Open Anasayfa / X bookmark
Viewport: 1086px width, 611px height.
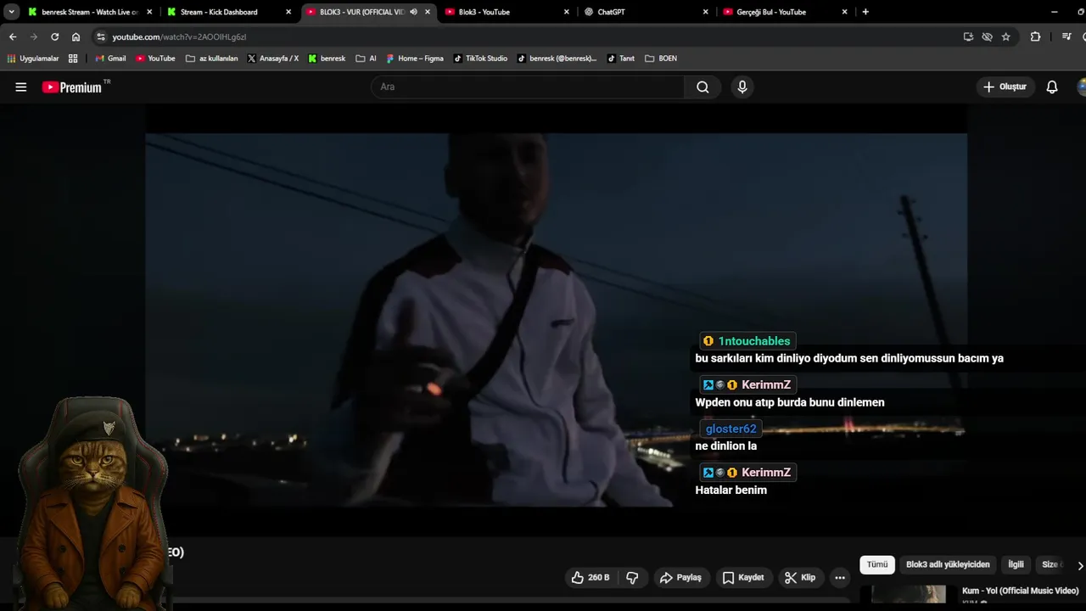tap(272, 59)
